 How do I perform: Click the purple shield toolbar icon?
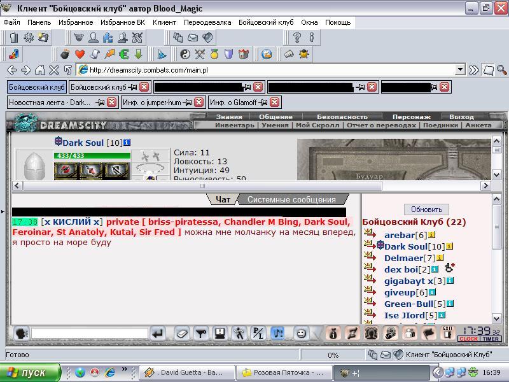(229, 54)
